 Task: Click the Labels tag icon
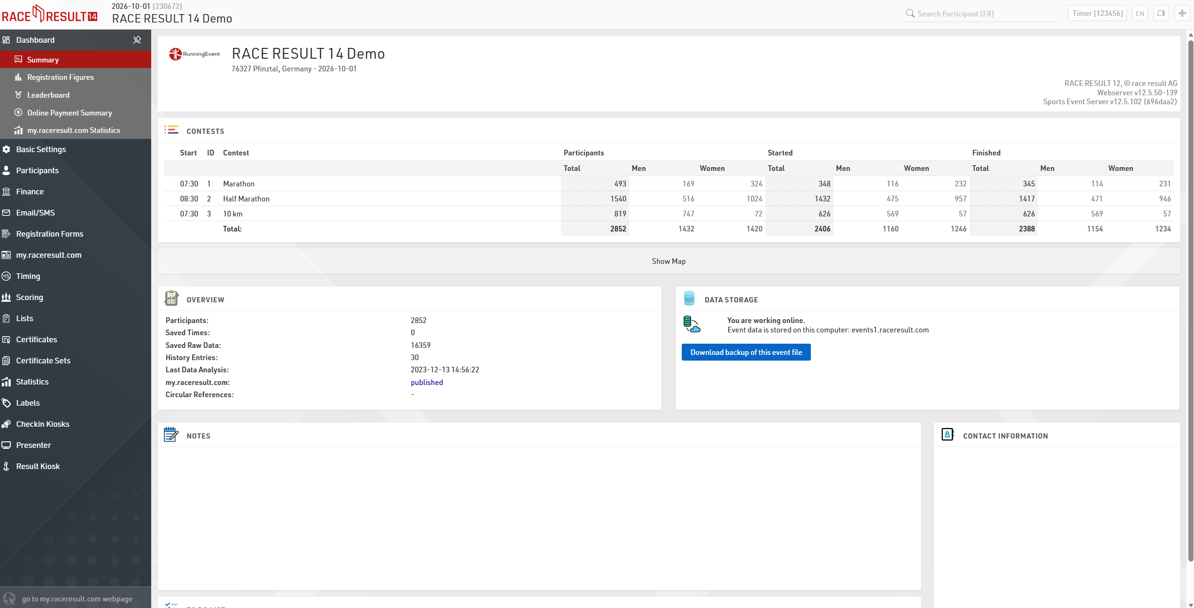pyautogui.click(x=6, y=403)
